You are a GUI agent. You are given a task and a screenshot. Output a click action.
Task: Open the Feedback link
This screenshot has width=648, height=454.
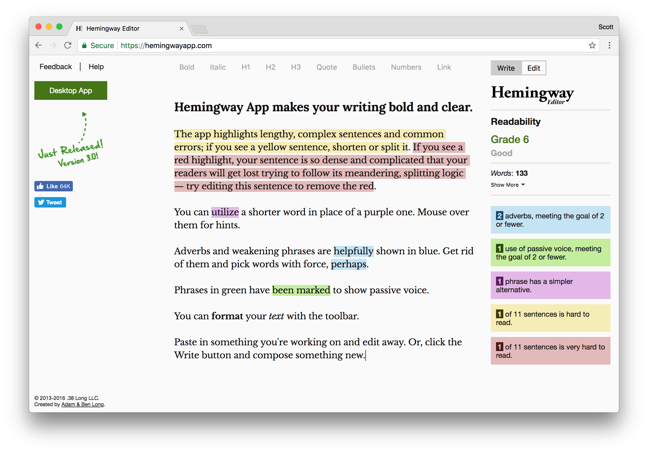click(x=56, y=67)
